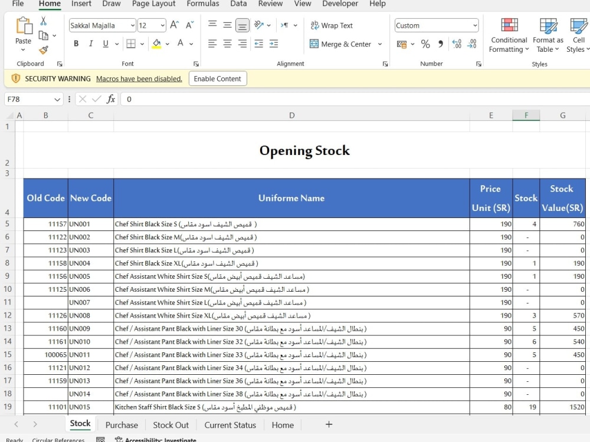
Task: Expand the Paste options arrow
Action: point(23,50)
